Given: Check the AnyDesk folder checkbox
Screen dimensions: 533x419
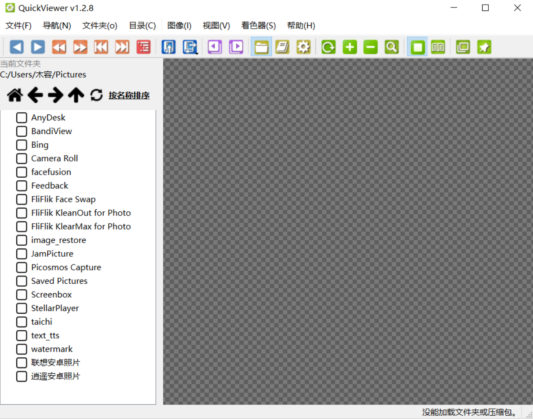Looking at the screenshot, I should coord(21,118).
